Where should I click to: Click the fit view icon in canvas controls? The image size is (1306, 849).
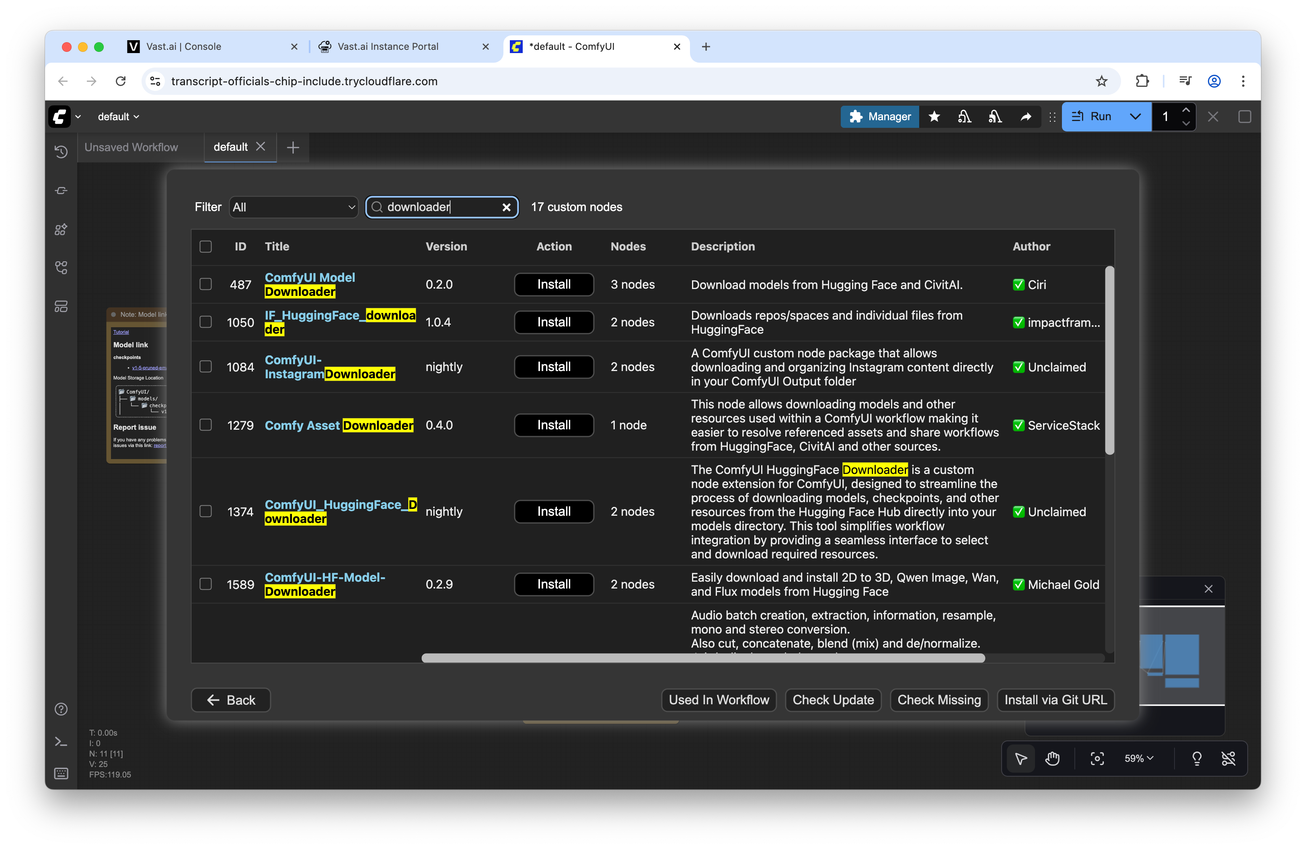(1097, 759)
